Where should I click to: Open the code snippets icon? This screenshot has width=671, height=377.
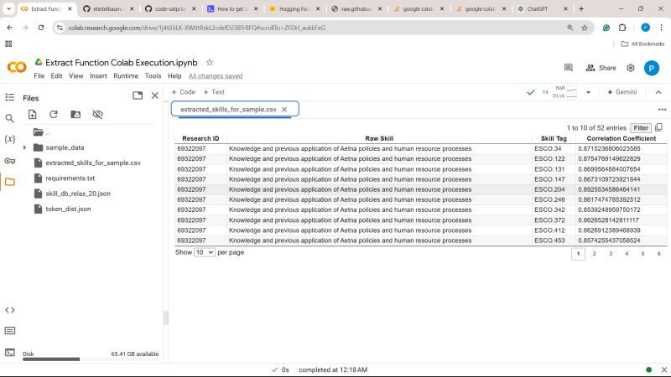pyautogui.click(x=10, y=310)
